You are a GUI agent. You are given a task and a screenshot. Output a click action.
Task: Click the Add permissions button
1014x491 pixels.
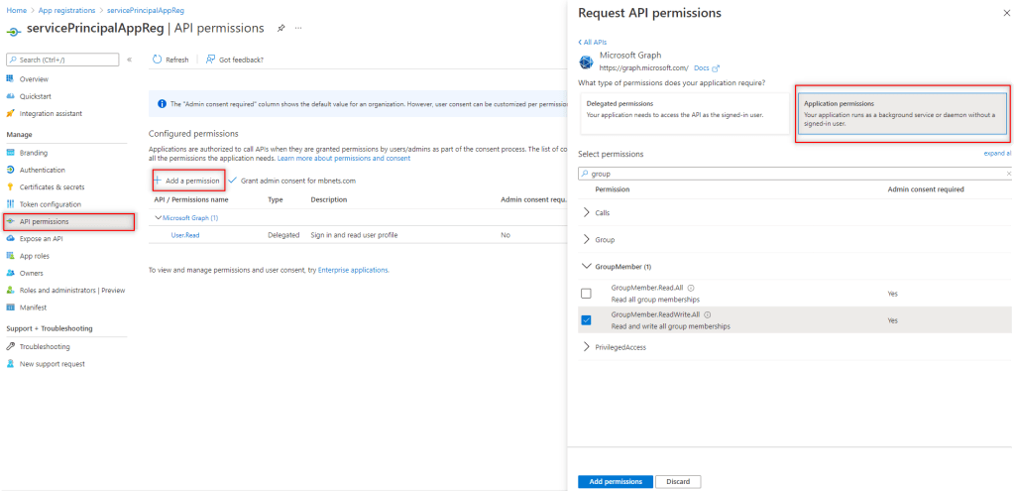615,481
